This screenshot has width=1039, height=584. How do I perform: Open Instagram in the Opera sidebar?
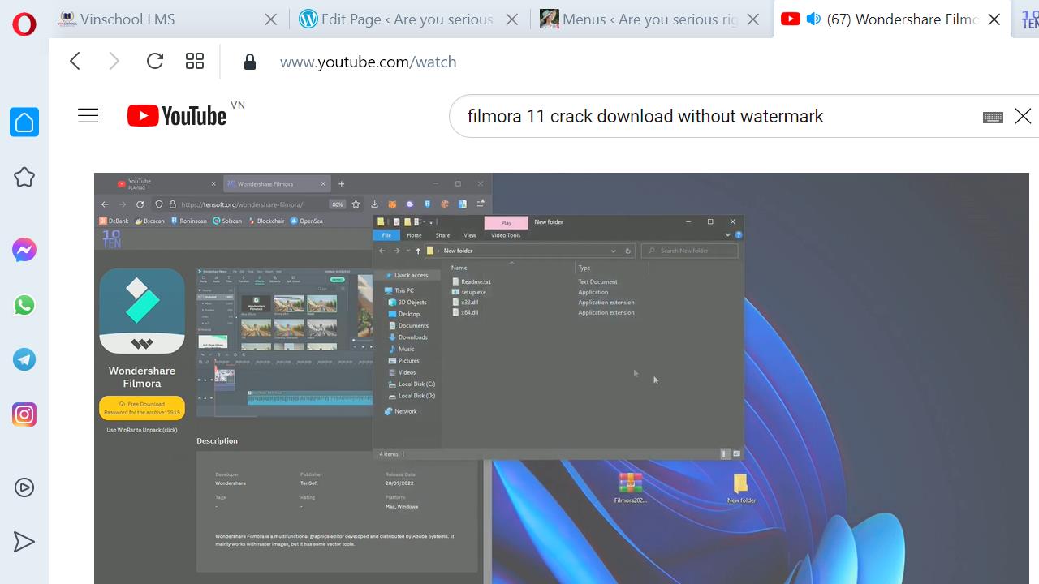click(24, 414)
